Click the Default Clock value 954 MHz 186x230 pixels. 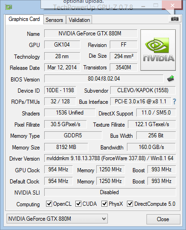point(58,181)
